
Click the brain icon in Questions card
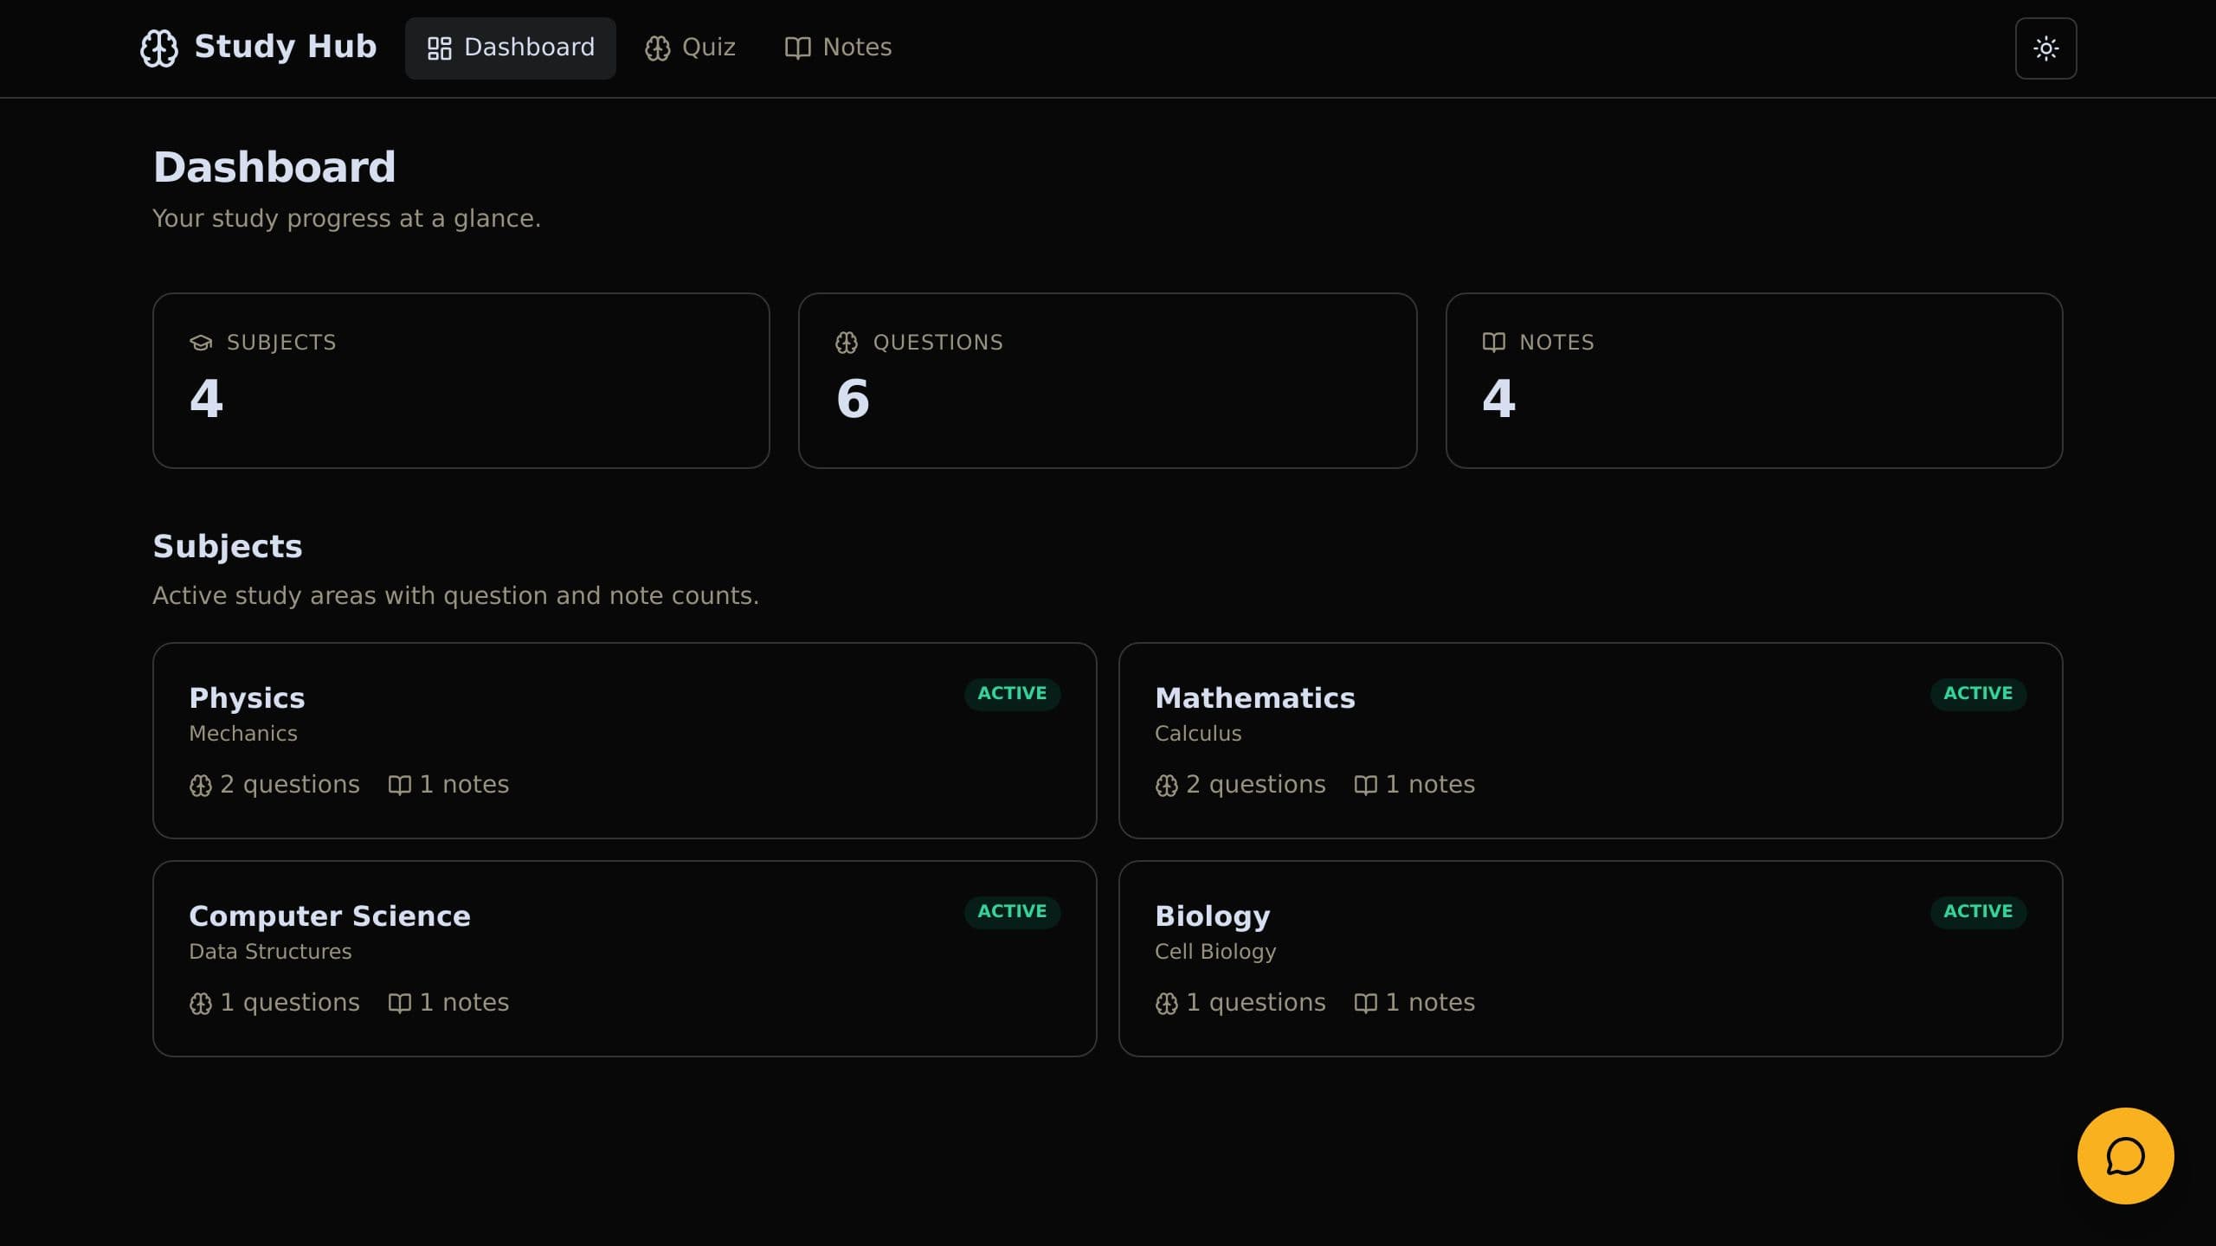pos(847,343)
